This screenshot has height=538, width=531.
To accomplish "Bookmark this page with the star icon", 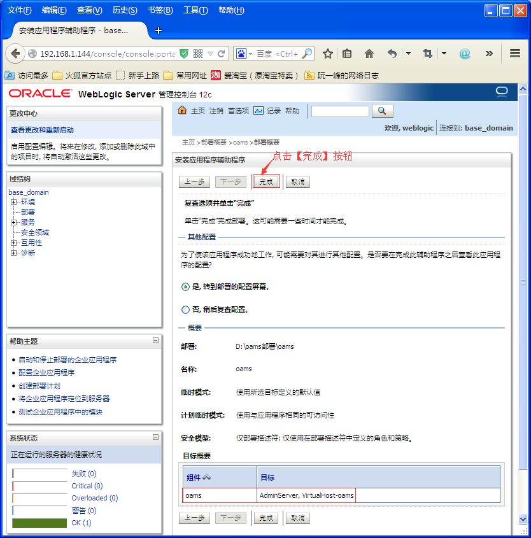I will coord(328,53).
